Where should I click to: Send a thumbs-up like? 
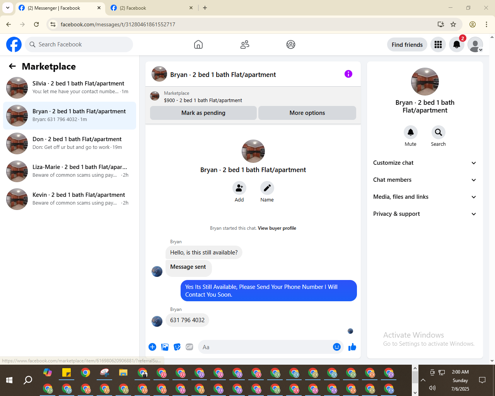point(352,347)
